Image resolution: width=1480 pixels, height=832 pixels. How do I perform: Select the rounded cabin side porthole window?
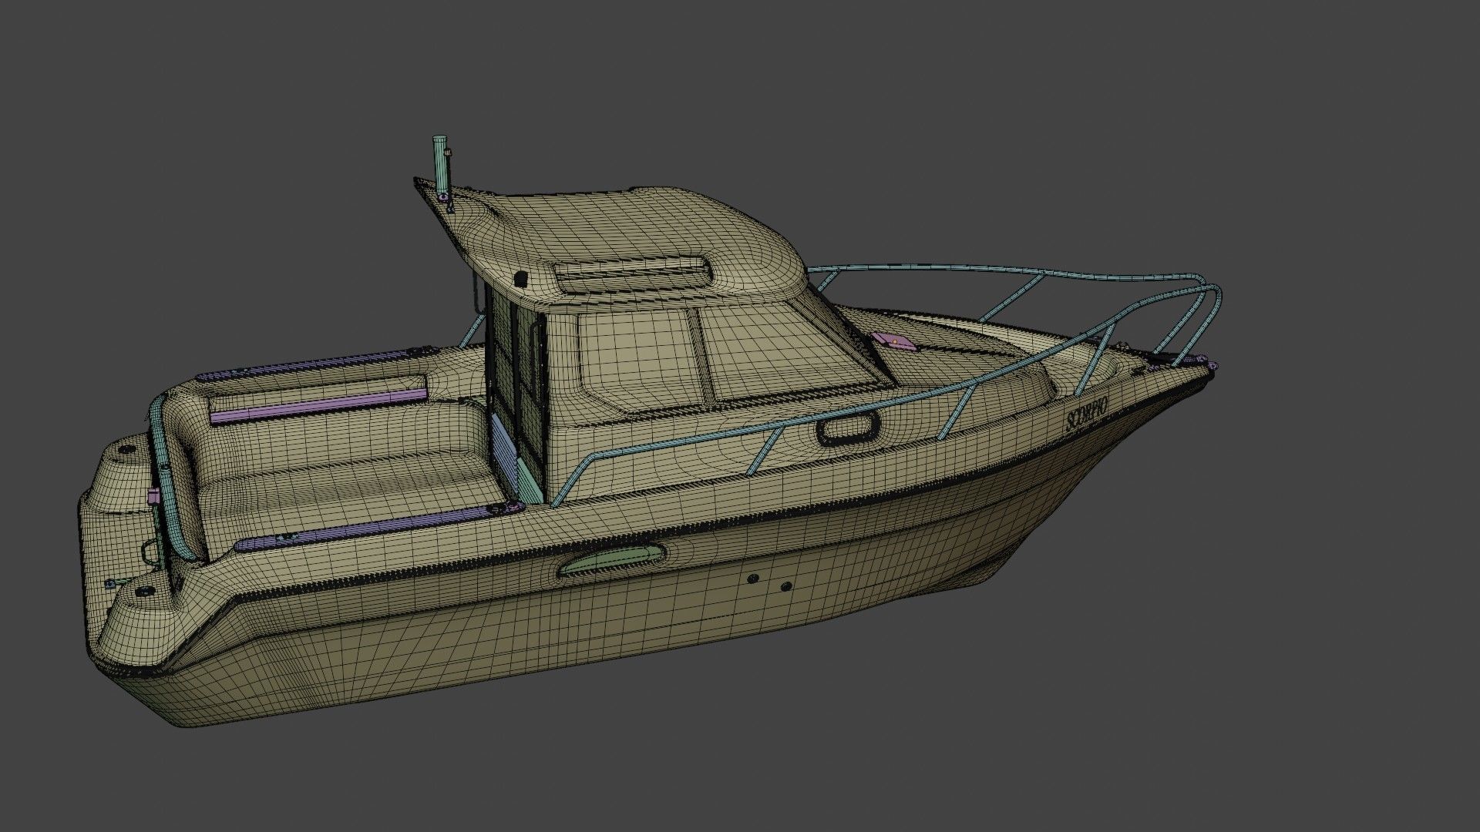(848, 428)
